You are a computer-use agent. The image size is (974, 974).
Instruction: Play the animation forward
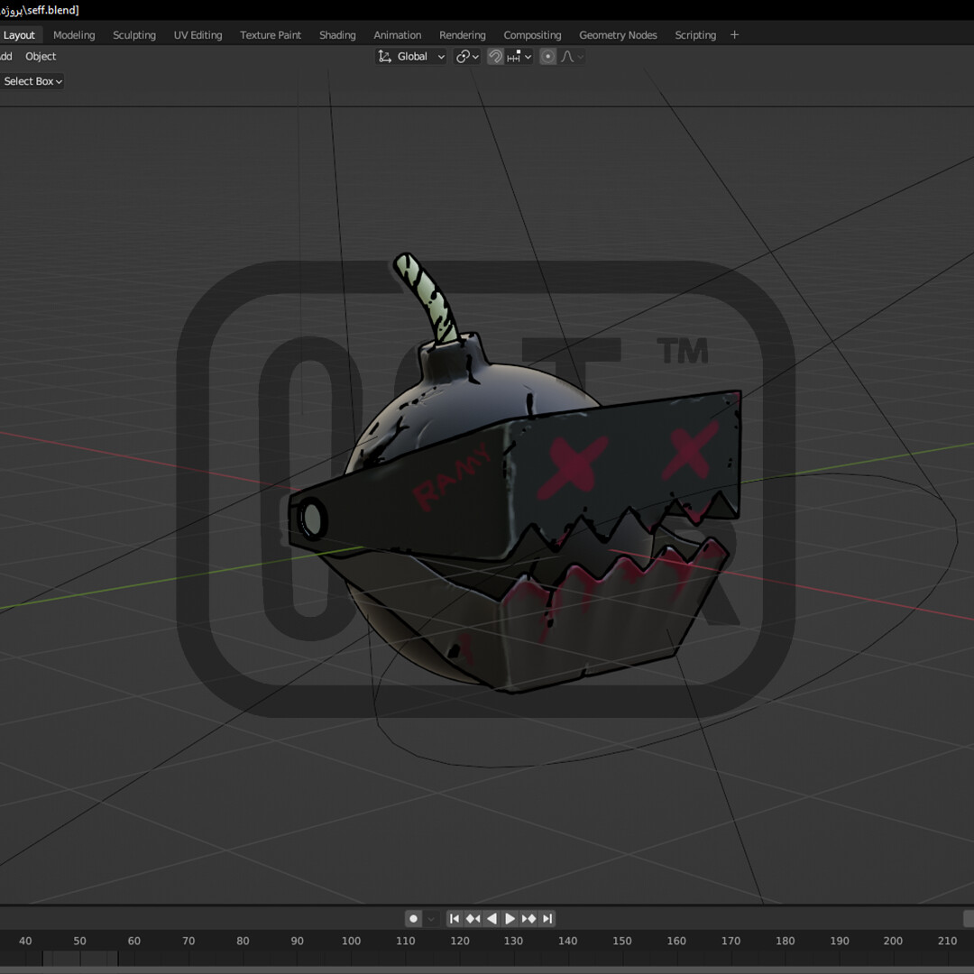510,918
